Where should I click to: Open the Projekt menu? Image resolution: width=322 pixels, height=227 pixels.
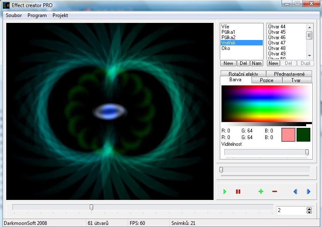tap(60, 15)
